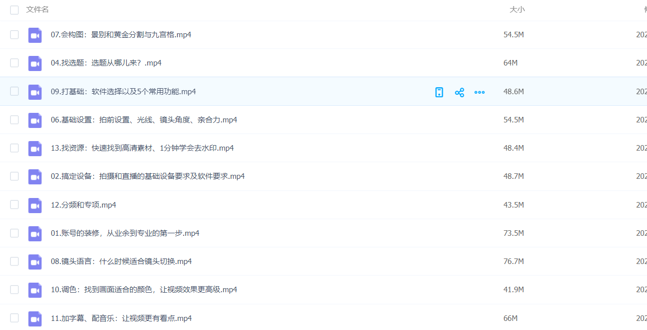Click the 41.9M size value
647x330 pixels.
(513, 290)
